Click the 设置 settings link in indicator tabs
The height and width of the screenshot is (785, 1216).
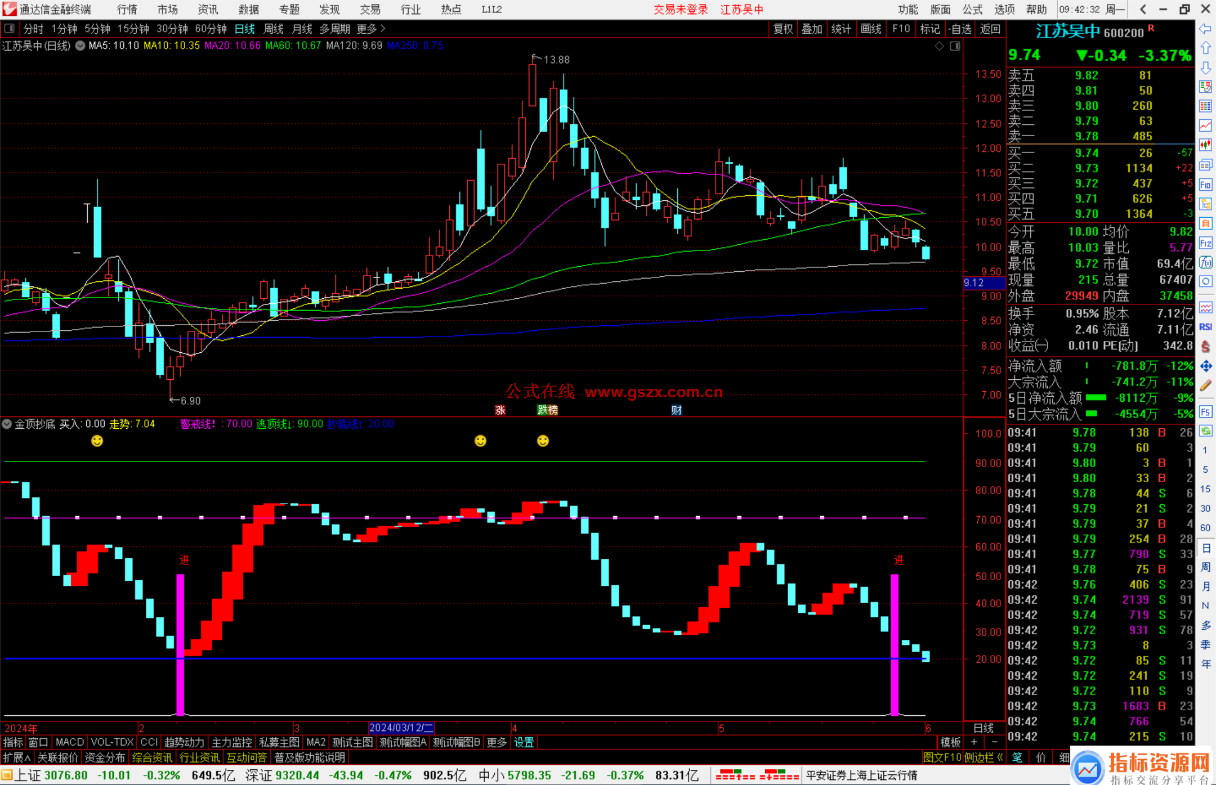524,742
